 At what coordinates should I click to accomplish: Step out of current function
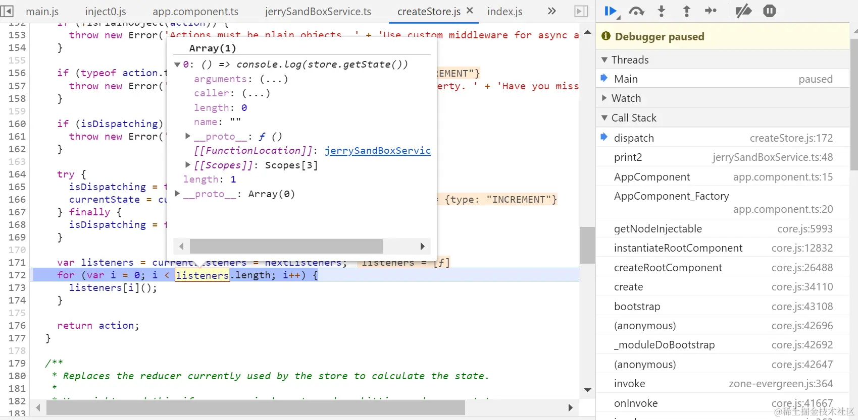pos(686,11)
